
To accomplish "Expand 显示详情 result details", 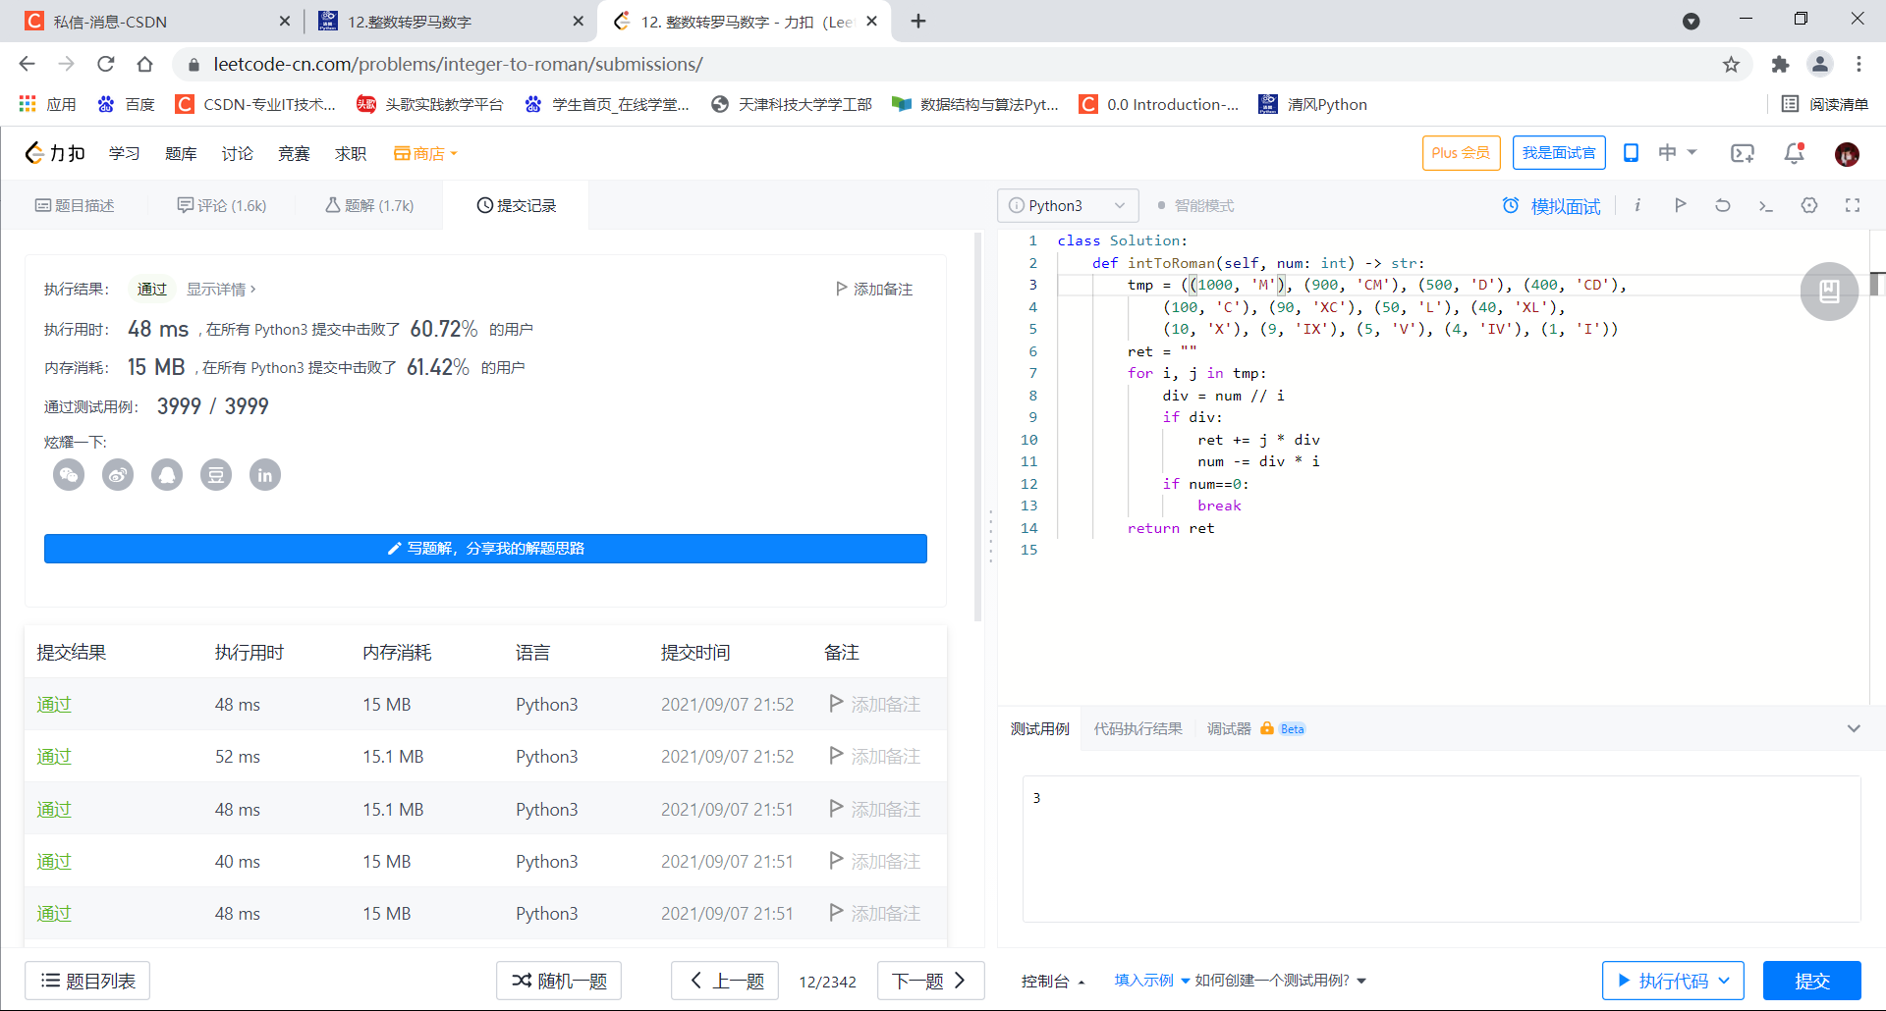I will 221,290.
